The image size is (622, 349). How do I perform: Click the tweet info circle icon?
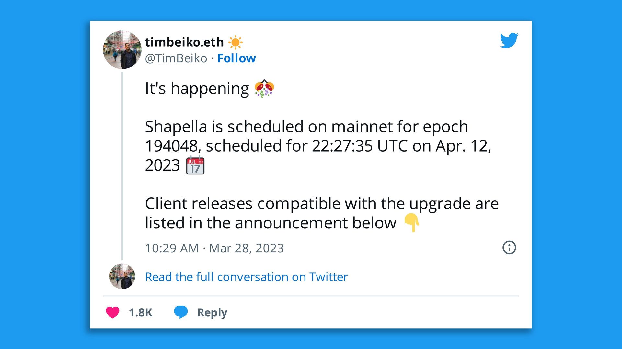pos(509,248)
